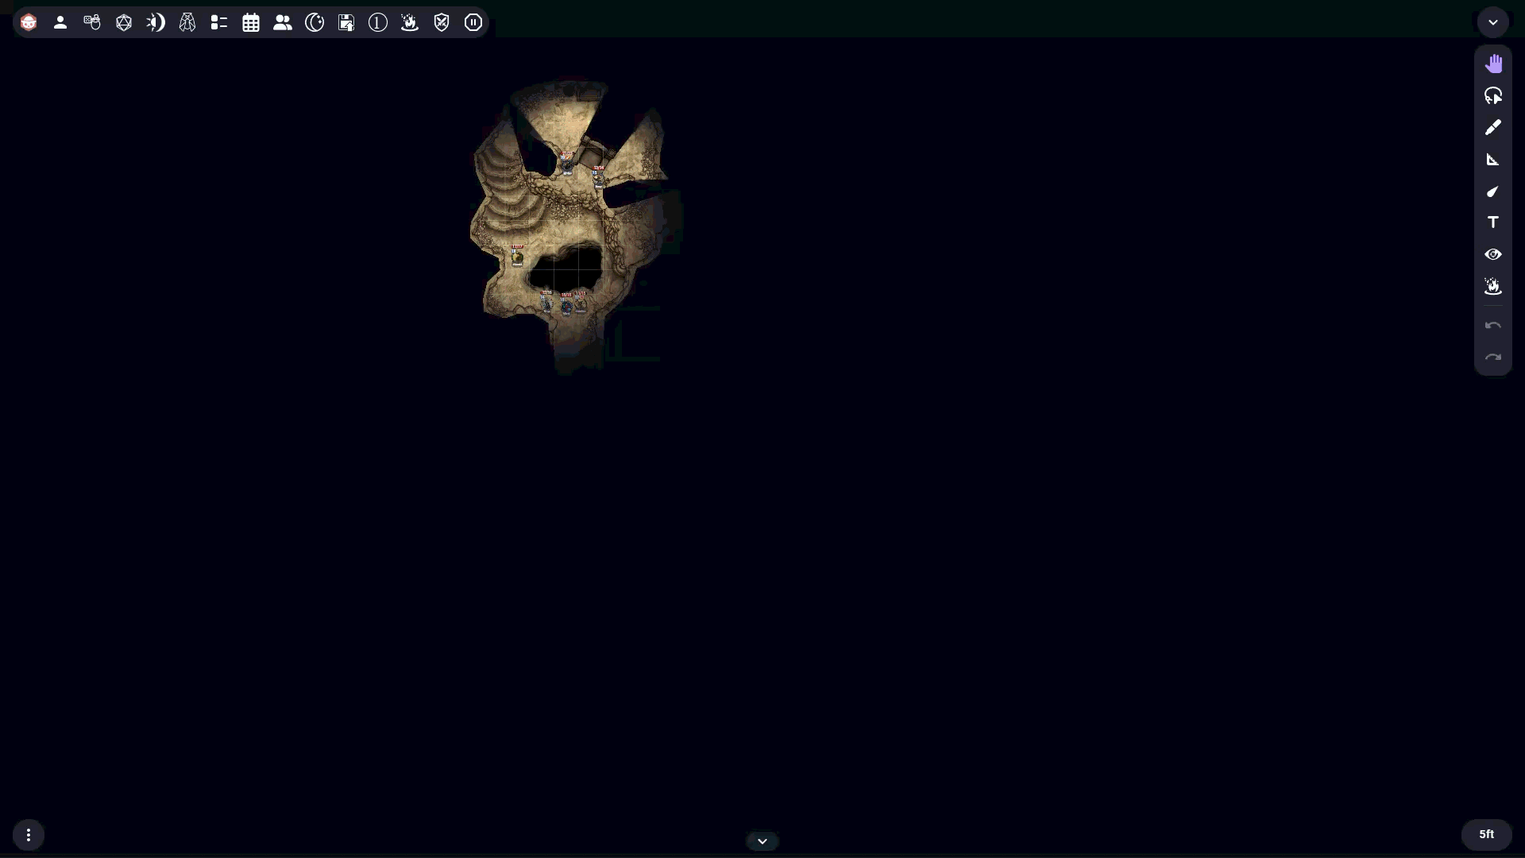Screen dimensions: 1525x858
Task: Toggle the Fog eye tool
Action: (x=1493, y=254)
